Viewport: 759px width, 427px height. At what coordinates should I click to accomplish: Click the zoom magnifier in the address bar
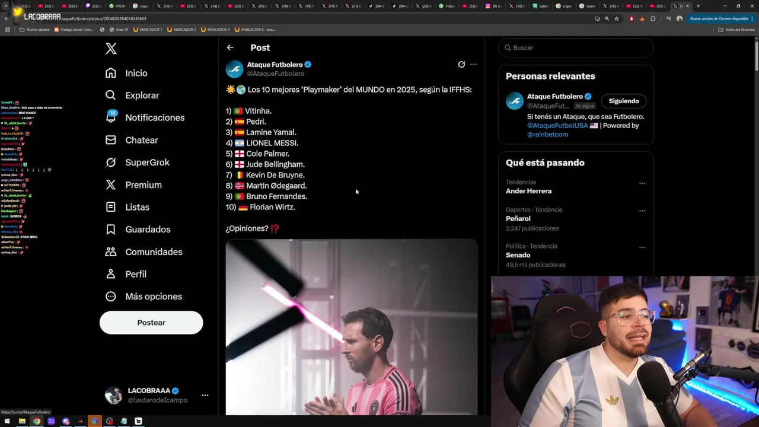607,18
